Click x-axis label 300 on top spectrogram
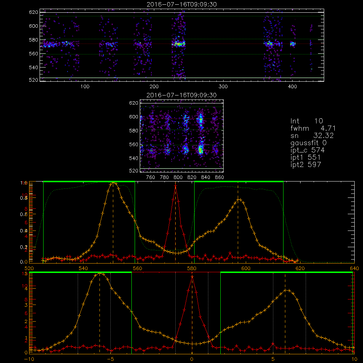The image size is (363, 363). [x=223, y=87]
